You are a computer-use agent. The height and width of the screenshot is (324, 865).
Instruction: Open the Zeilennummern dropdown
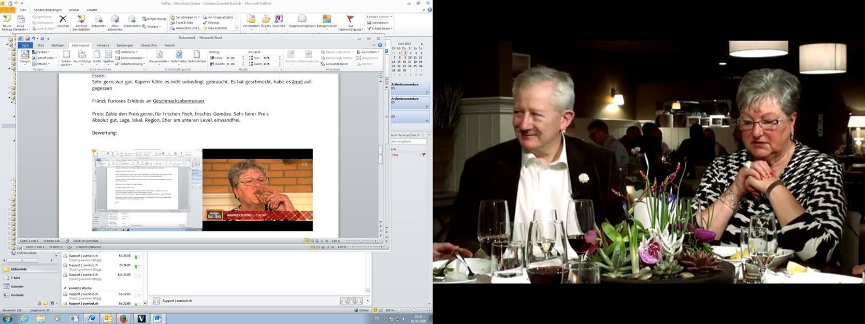(x=130, y=58)
